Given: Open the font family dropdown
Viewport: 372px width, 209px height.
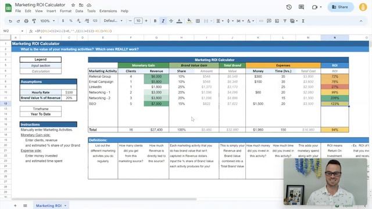Looking at the screenshot, I should click(x=113, y=21).
